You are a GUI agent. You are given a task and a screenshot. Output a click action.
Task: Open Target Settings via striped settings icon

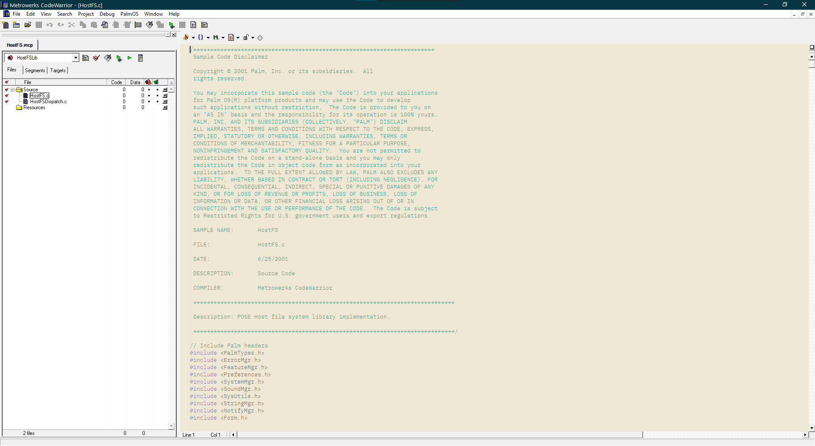pyautogui.click(x=86, y=58)
